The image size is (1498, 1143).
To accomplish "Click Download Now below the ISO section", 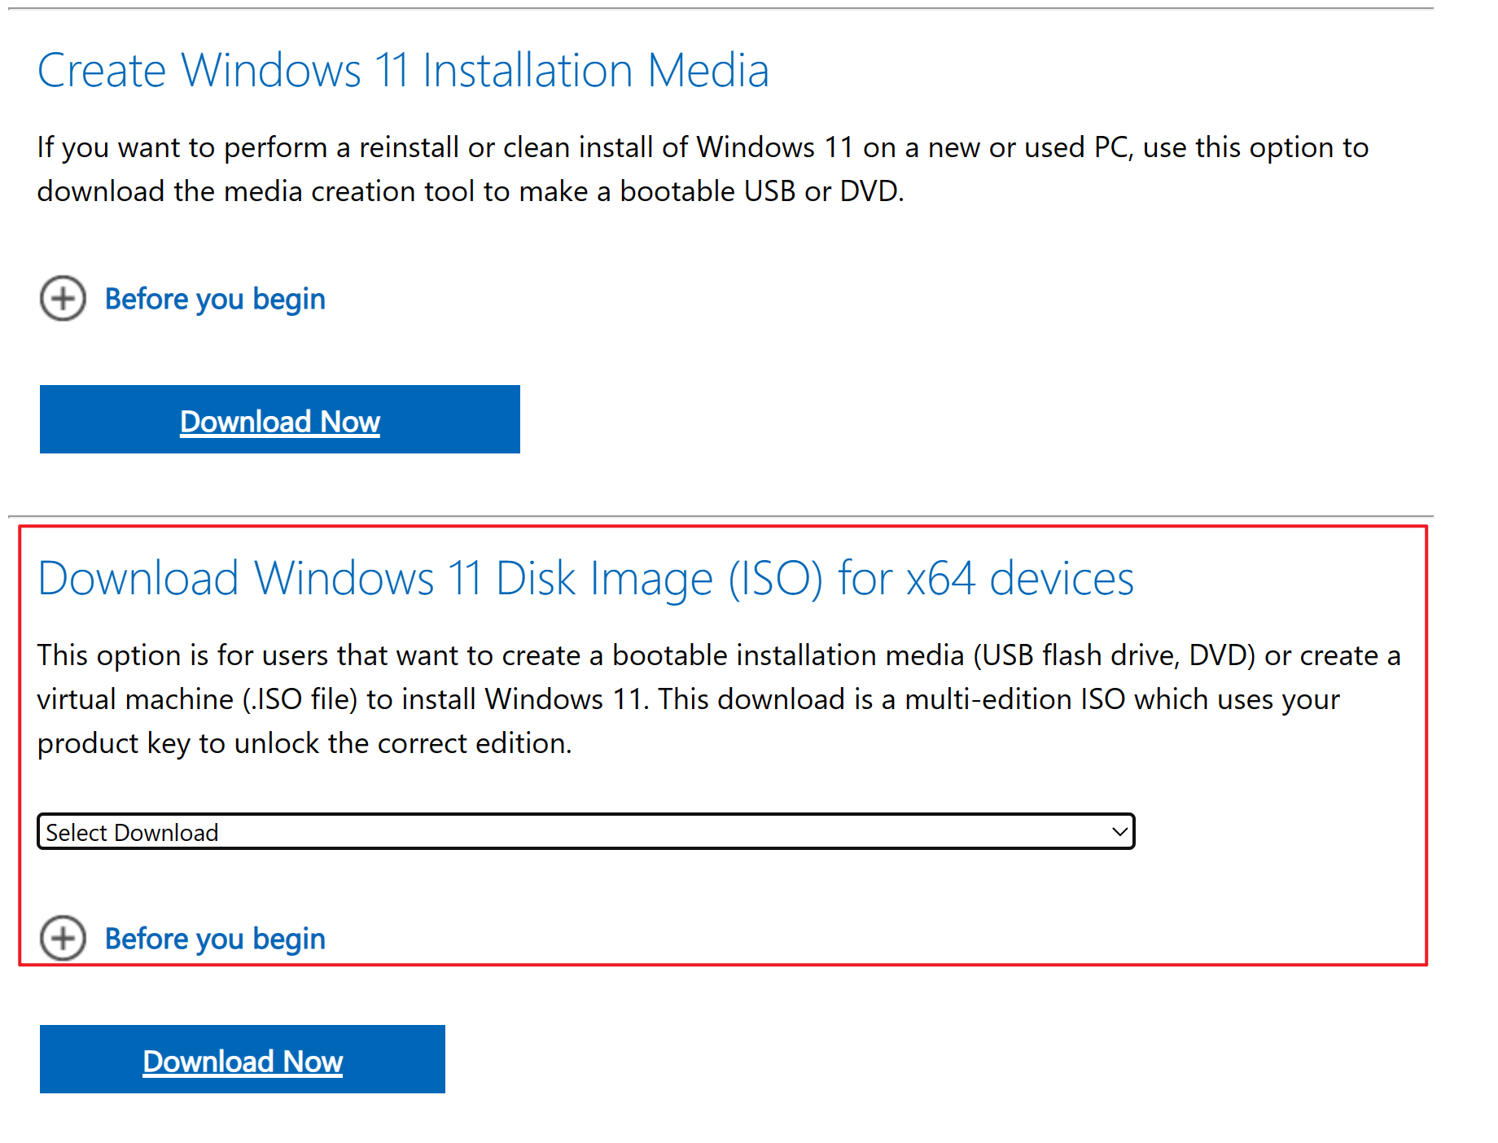I will point(242,1060).
